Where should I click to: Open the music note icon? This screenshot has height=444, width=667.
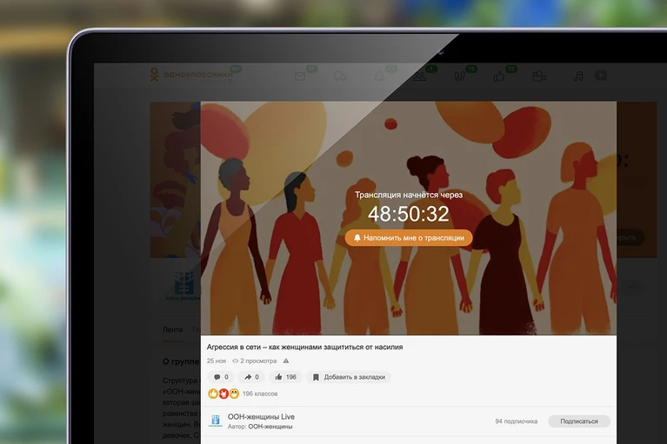tap(578, 76)
